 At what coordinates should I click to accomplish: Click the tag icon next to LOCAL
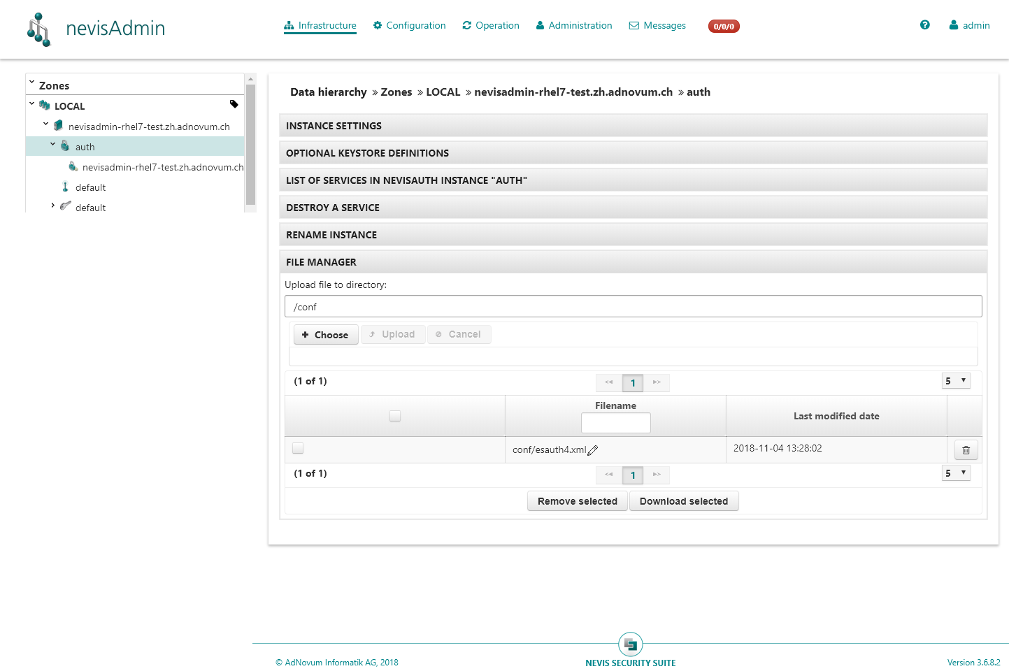point(234,104)
